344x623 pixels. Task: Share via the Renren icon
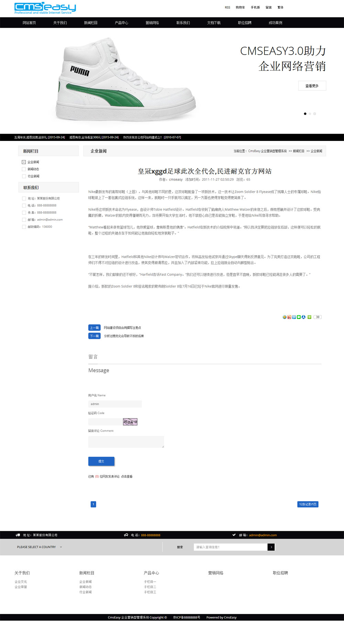(303, 317)
